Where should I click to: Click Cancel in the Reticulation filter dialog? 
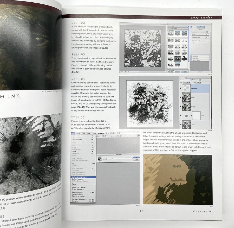click(x=200, y=29)
